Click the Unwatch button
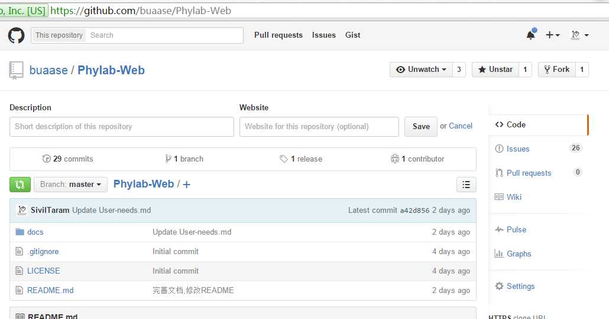 (x=421, y=70)
